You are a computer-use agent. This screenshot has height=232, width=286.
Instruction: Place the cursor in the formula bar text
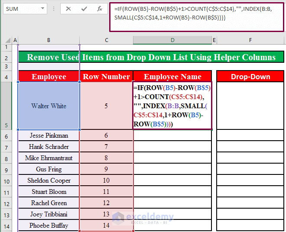tap(197, 17)
